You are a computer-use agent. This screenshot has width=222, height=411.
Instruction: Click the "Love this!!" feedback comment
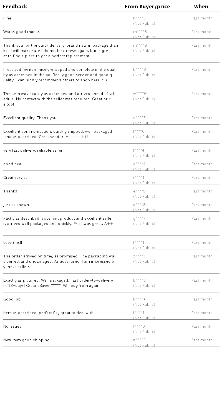tap(12, 243)
